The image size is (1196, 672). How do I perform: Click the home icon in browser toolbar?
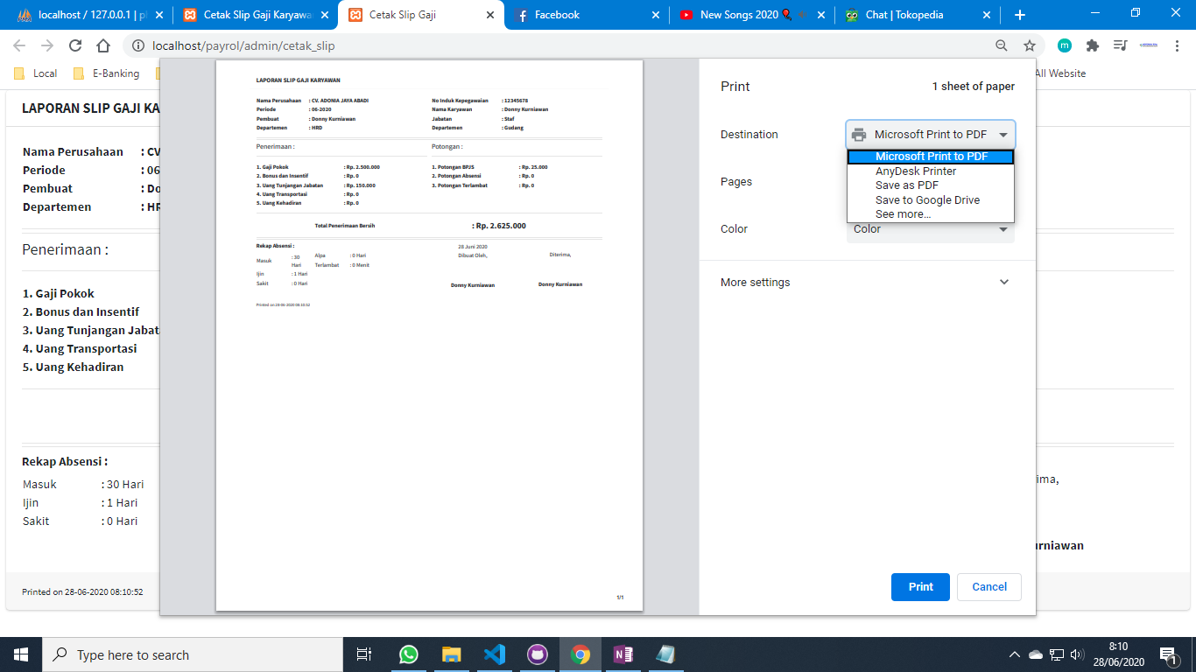[103, 45]
